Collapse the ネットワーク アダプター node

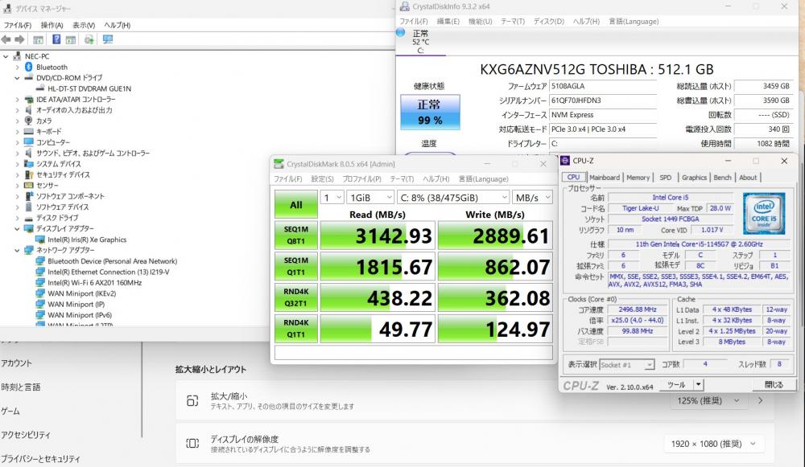point(18,250)
